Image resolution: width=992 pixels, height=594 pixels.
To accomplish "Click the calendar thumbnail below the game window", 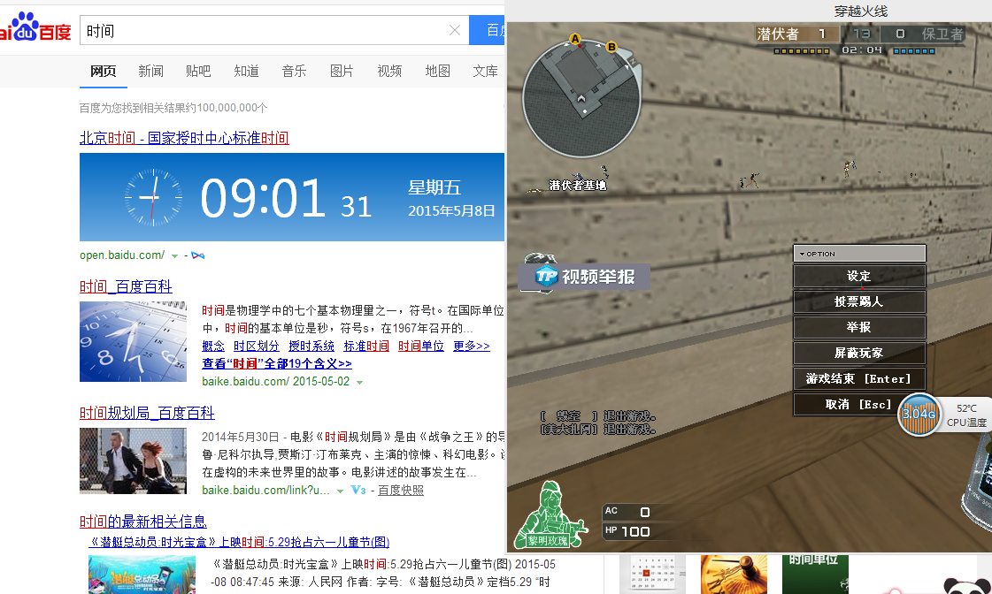I will click(652, 575).
